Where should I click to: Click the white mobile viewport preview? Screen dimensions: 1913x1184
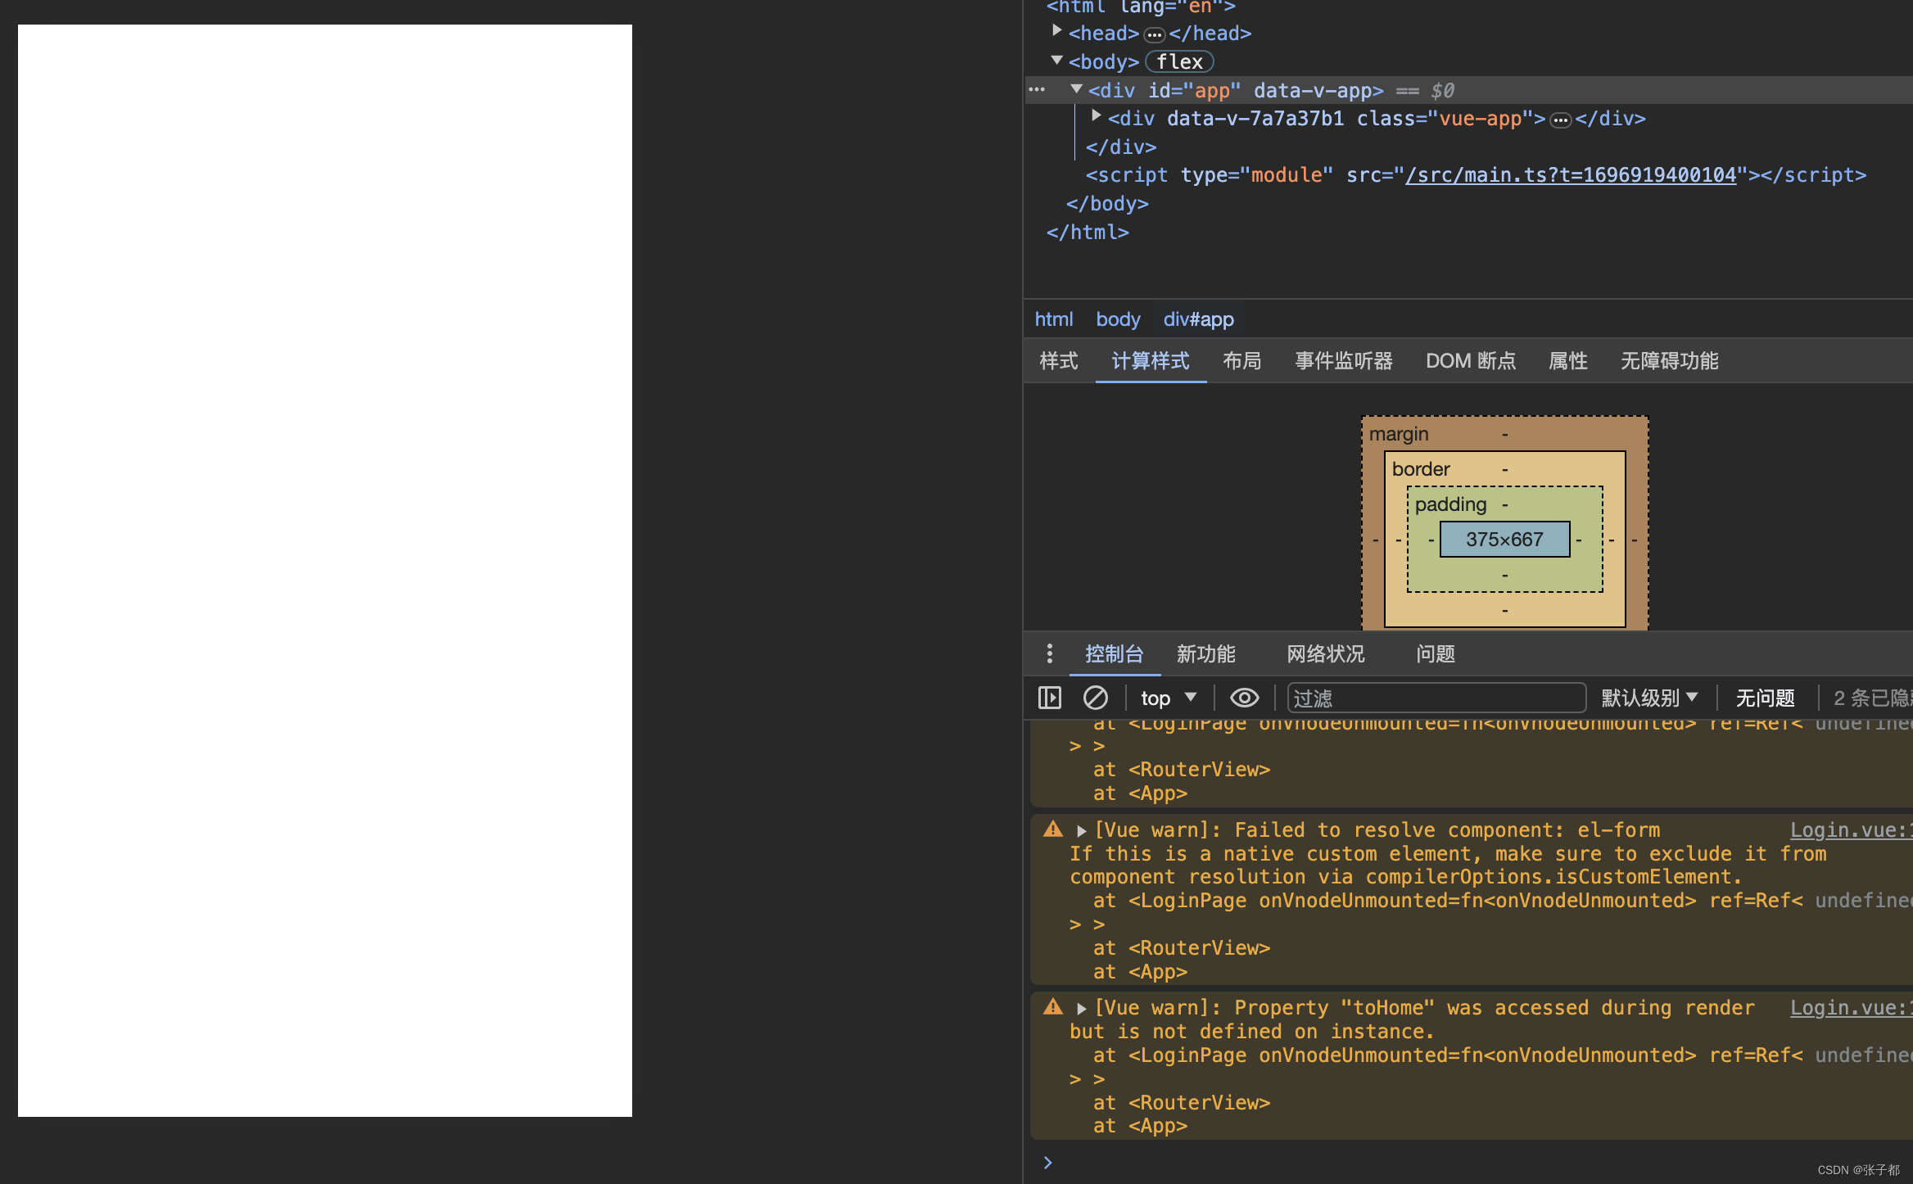click(x=325, y=571)
